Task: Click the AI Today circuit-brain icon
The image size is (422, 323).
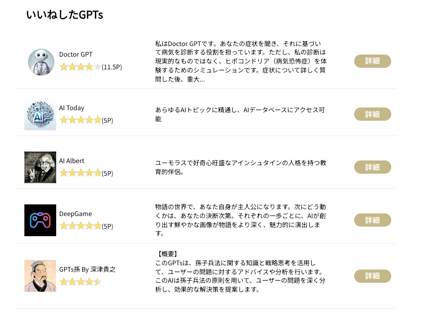Action: click(40, 114)
